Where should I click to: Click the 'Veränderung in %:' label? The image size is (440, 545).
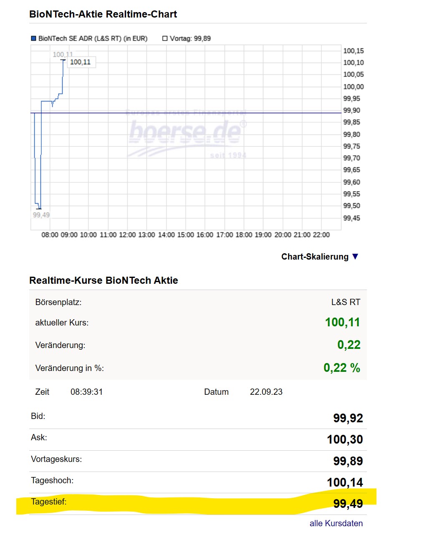70,368
